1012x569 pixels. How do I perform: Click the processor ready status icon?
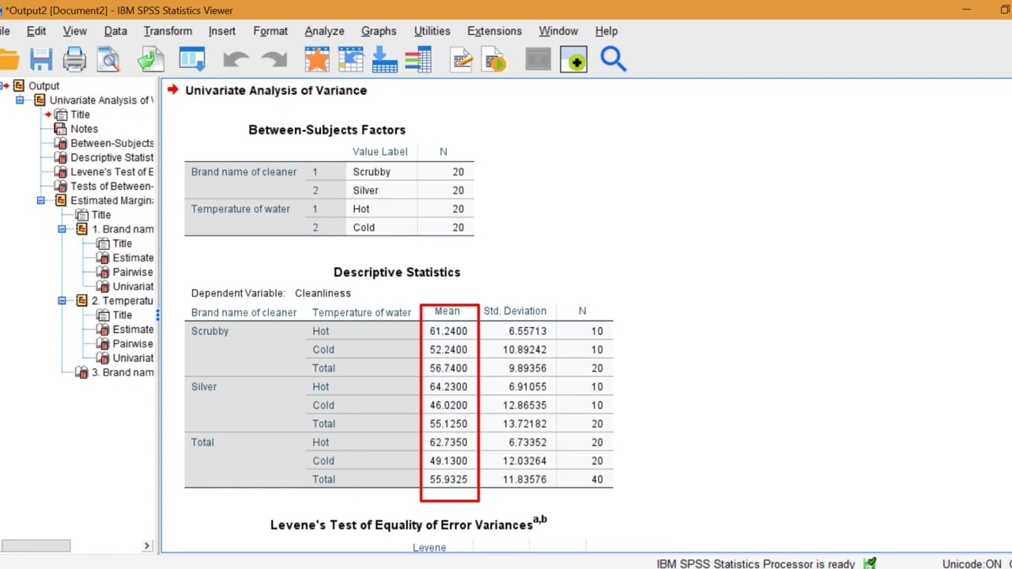point(870,563)
